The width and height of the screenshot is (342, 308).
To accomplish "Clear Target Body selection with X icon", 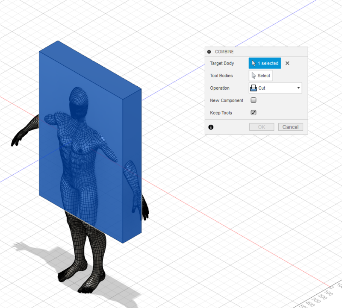I will (287, 63).
